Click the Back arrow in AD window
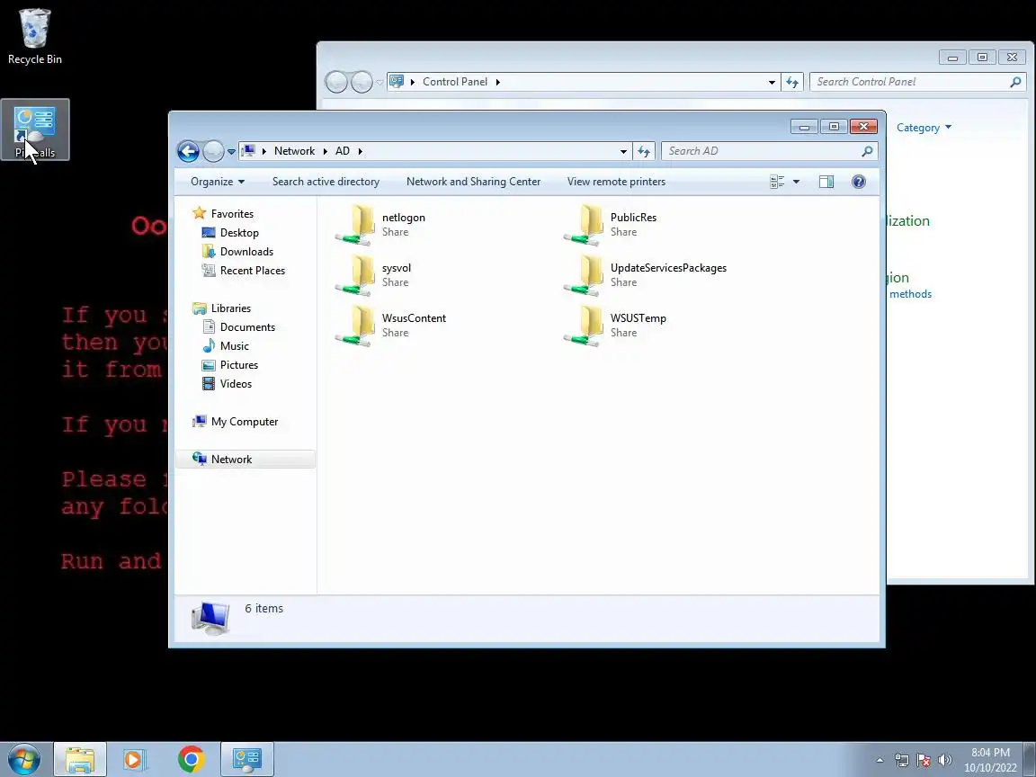This screenshot has width=1036, height=777. 188,151
